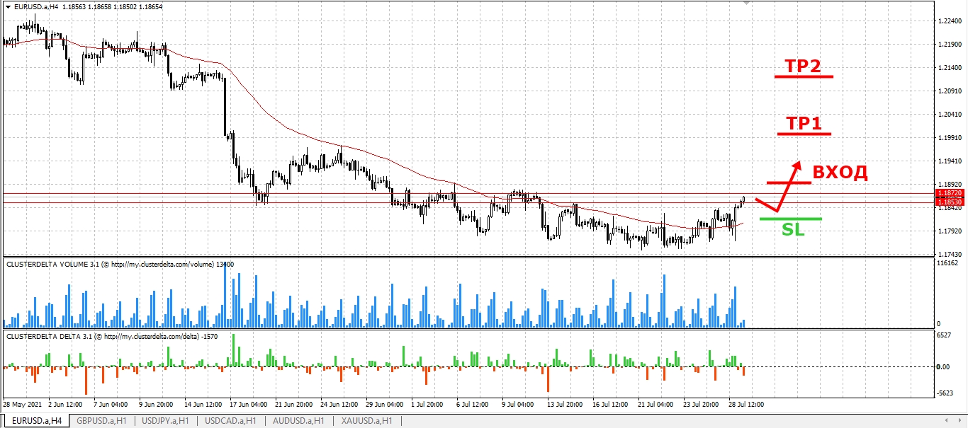The image size is (968, 428).
Task: Click the trade triangle beside EURUSD.a,H4 title
Action: pyautogui.click(x=7, y=6)
